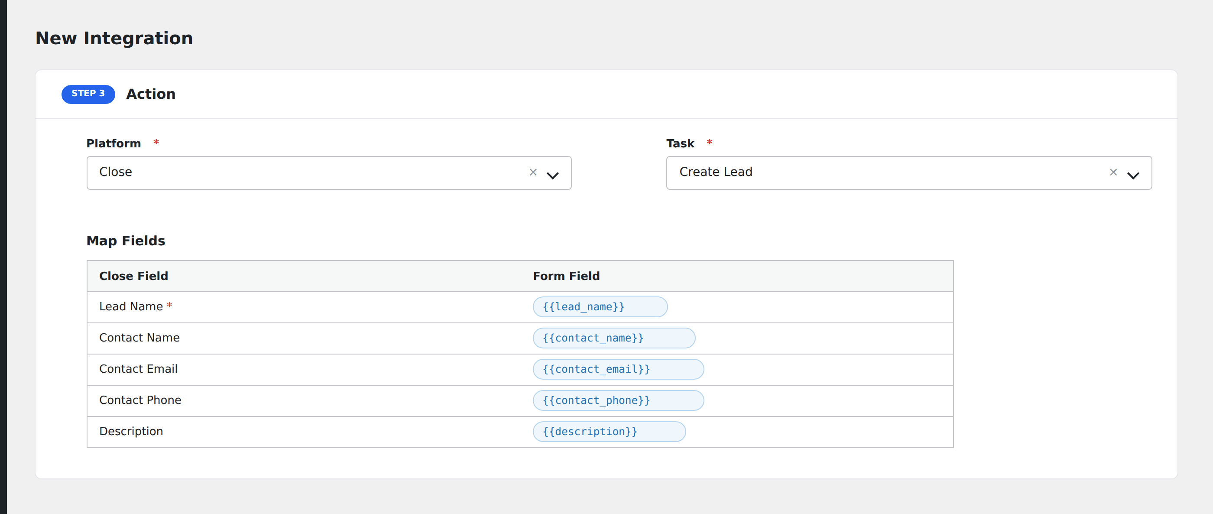Image resolution: width=1213 pixels, height=514 pixels.
Task: Select the {{contact_email}} form field tag
Action: [618, 369]
